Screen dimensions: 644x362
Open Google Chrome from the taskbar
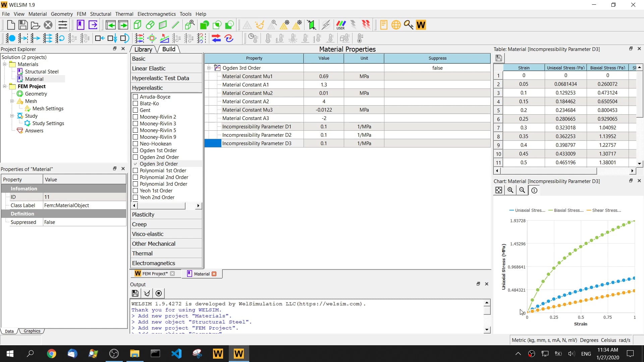coord(51,353)
